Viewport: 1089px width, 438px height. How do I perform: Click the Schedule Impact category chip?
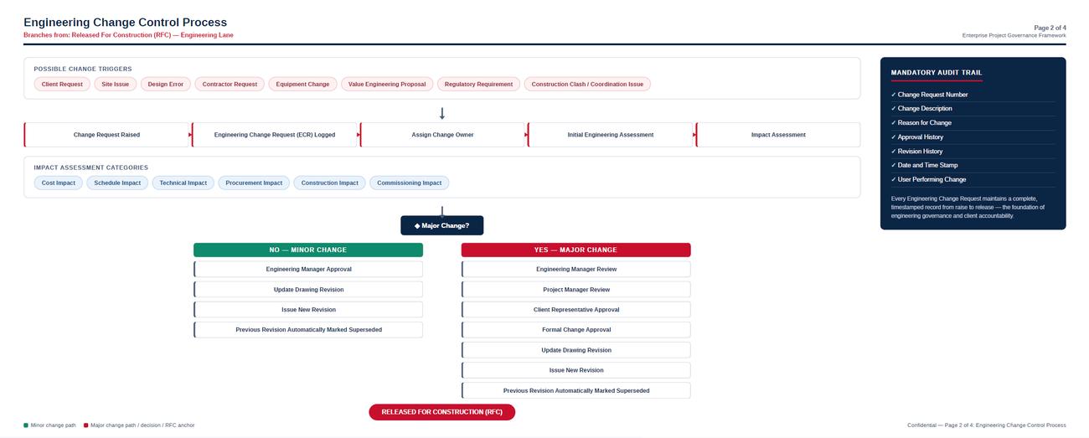(117, 183)
